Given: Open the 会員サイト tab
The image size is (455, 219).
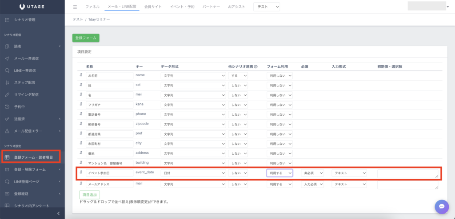Looking at the screenshot, I should 154,7.
